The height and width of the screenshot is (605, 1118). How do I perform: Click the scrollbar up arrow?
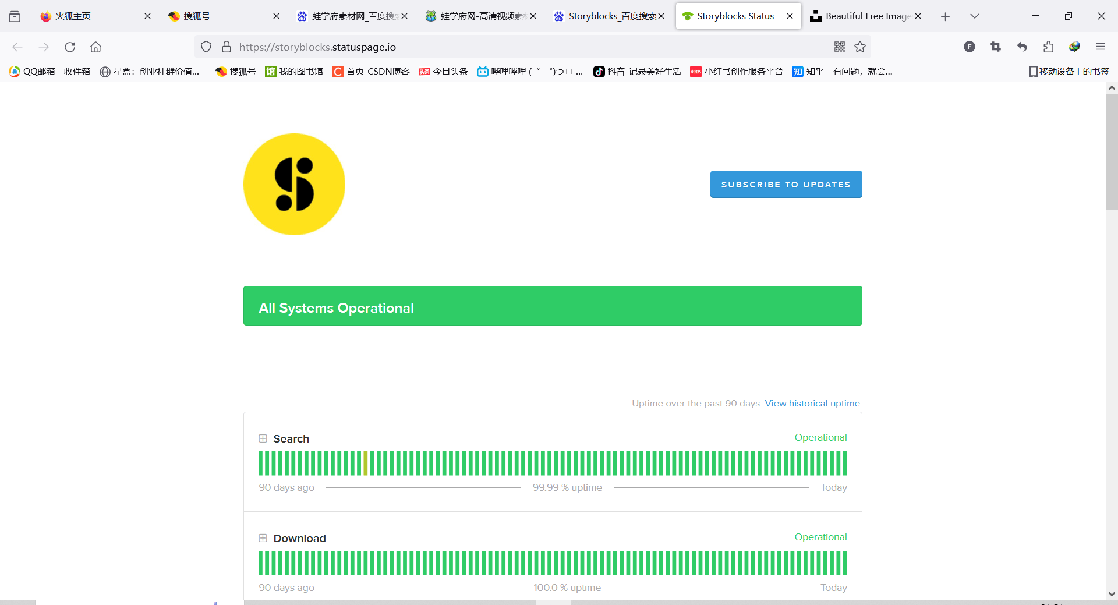[1112, 88]
